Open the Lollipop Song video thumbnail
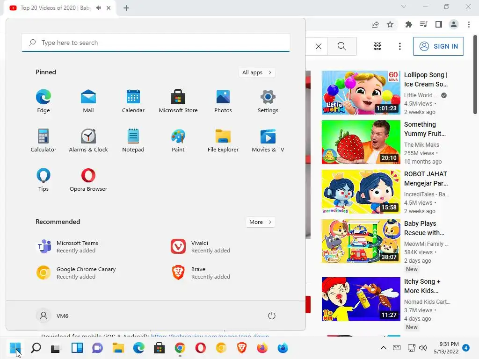Screen dimensions: 479x359 click(361, 93)
